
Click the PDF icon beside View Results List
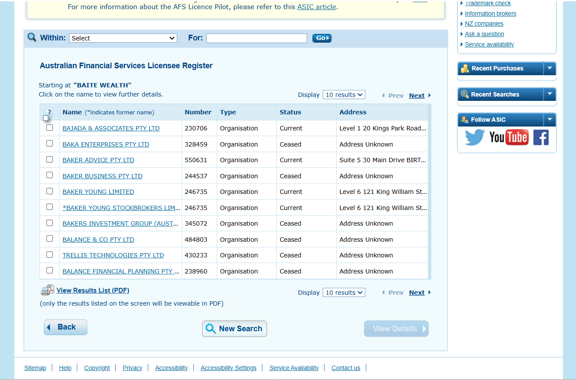point(47,290)
